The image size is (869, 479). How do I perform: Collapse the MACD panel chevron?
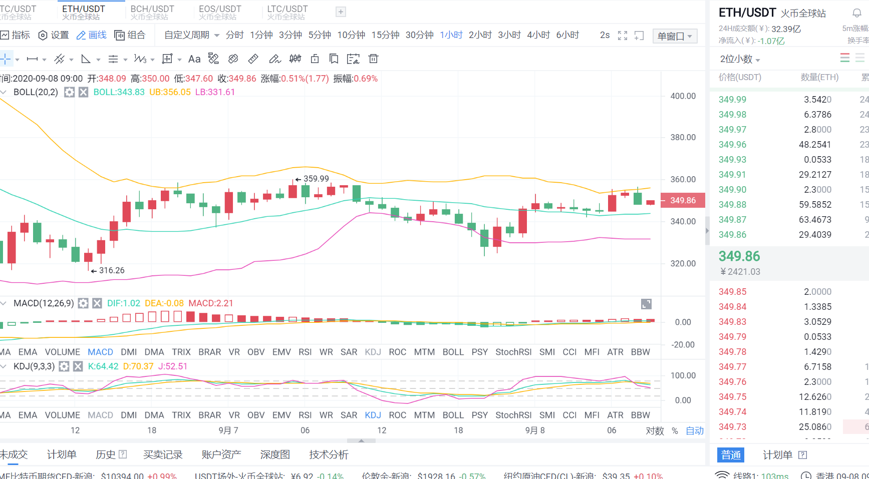pos(4,303)
